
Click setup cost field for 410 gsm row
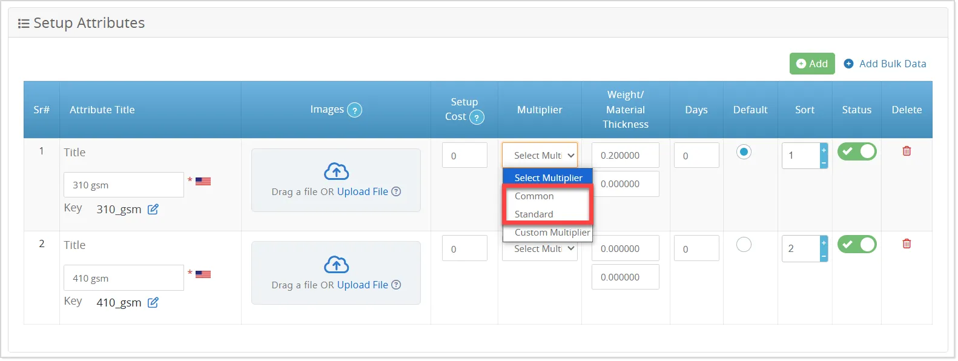[x=464, y=248]
